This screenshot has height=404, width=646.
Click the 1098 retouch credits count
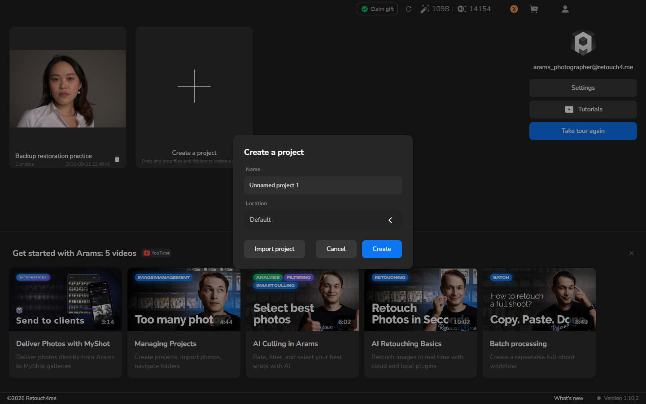click(441, 9)
